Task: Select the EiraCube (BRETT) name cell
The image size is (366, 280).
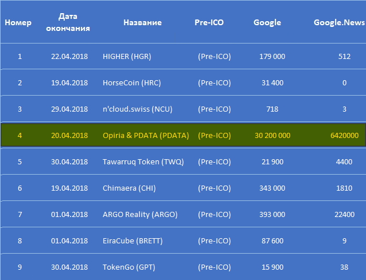Action: click(x=133, y=240)
